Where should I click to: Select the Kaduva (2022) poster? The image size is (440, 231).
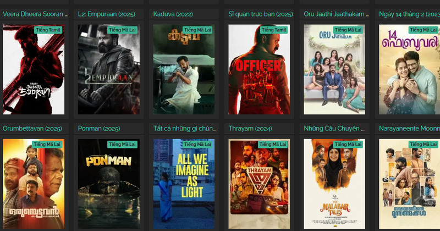coord(184,69)
